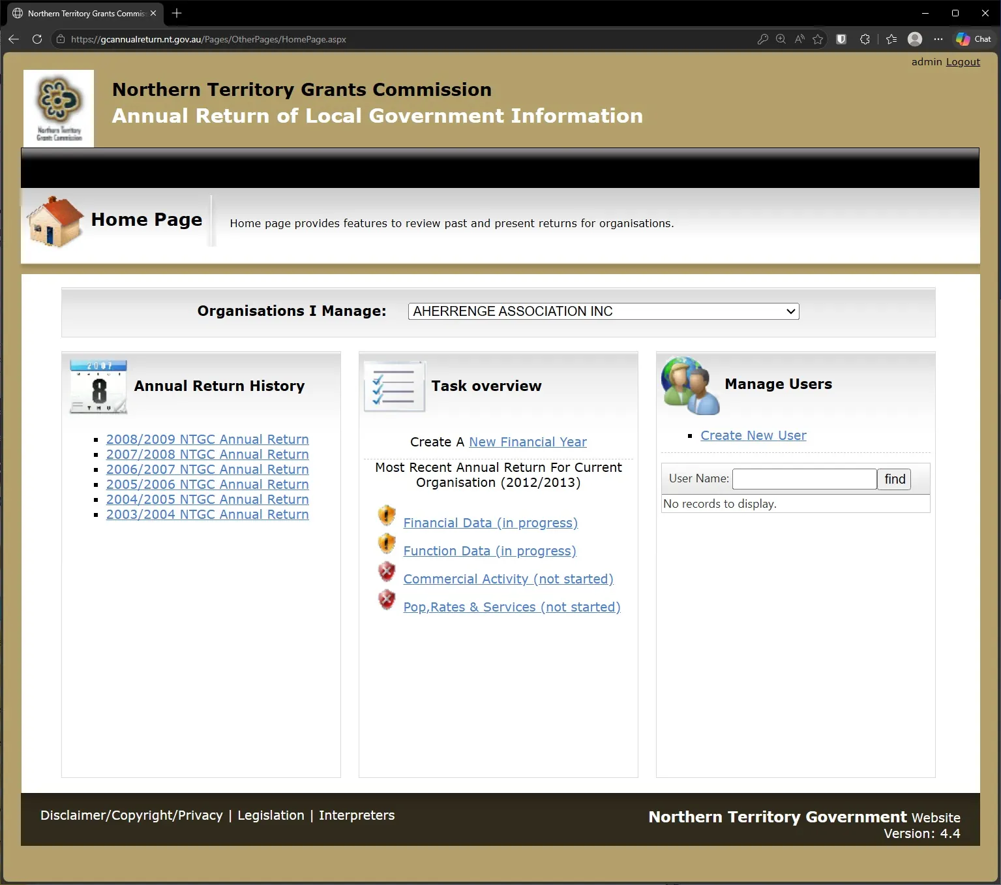The height and width of the screenshot is (885, 1001).
Task: Open the 2004/2005 NTGC Annual Return
Action: coord(207,499)
